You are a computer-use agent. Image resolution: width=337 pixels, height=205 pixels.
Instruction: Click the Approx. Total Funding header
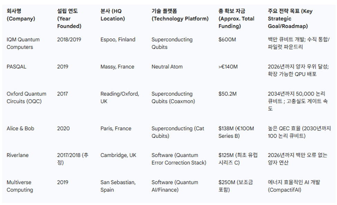pyautogui.click(x=236, y=18)
